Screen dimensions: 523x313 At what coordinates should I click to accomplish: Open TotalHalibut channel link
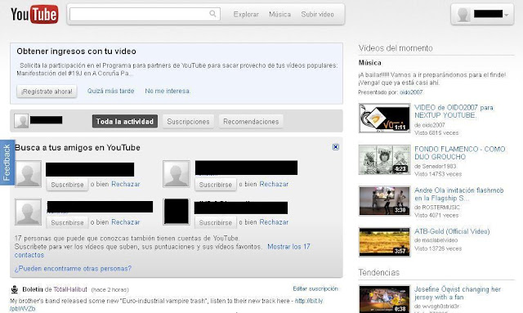coord(70,289)
